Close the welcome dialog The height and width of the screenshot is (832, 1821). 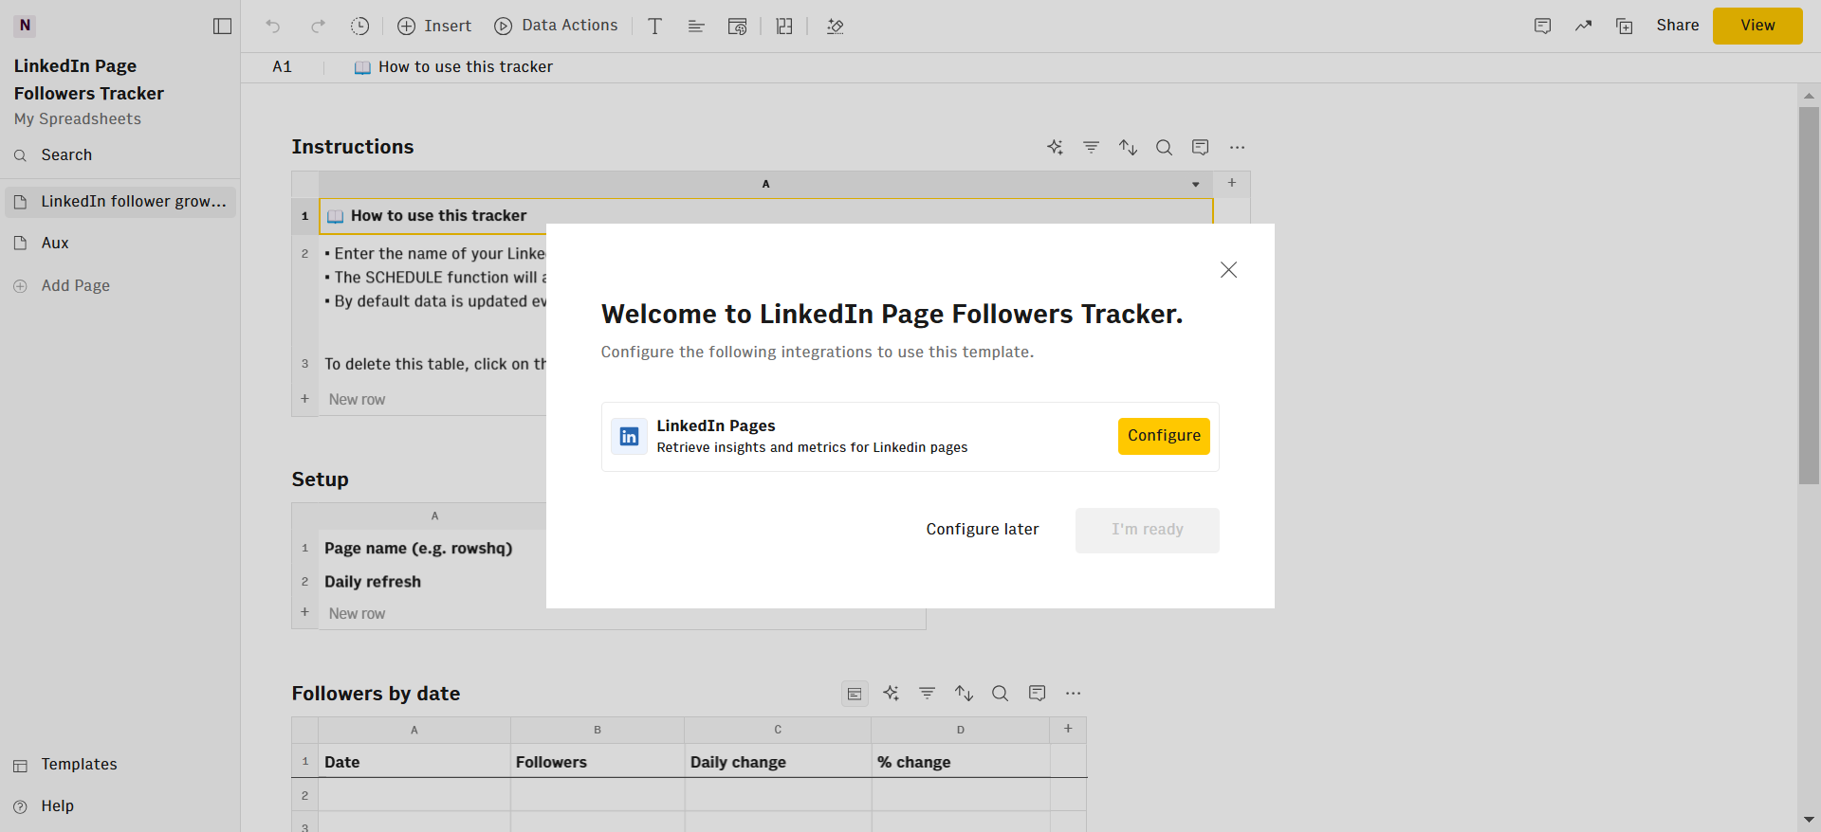click(x=1228, y=270)
